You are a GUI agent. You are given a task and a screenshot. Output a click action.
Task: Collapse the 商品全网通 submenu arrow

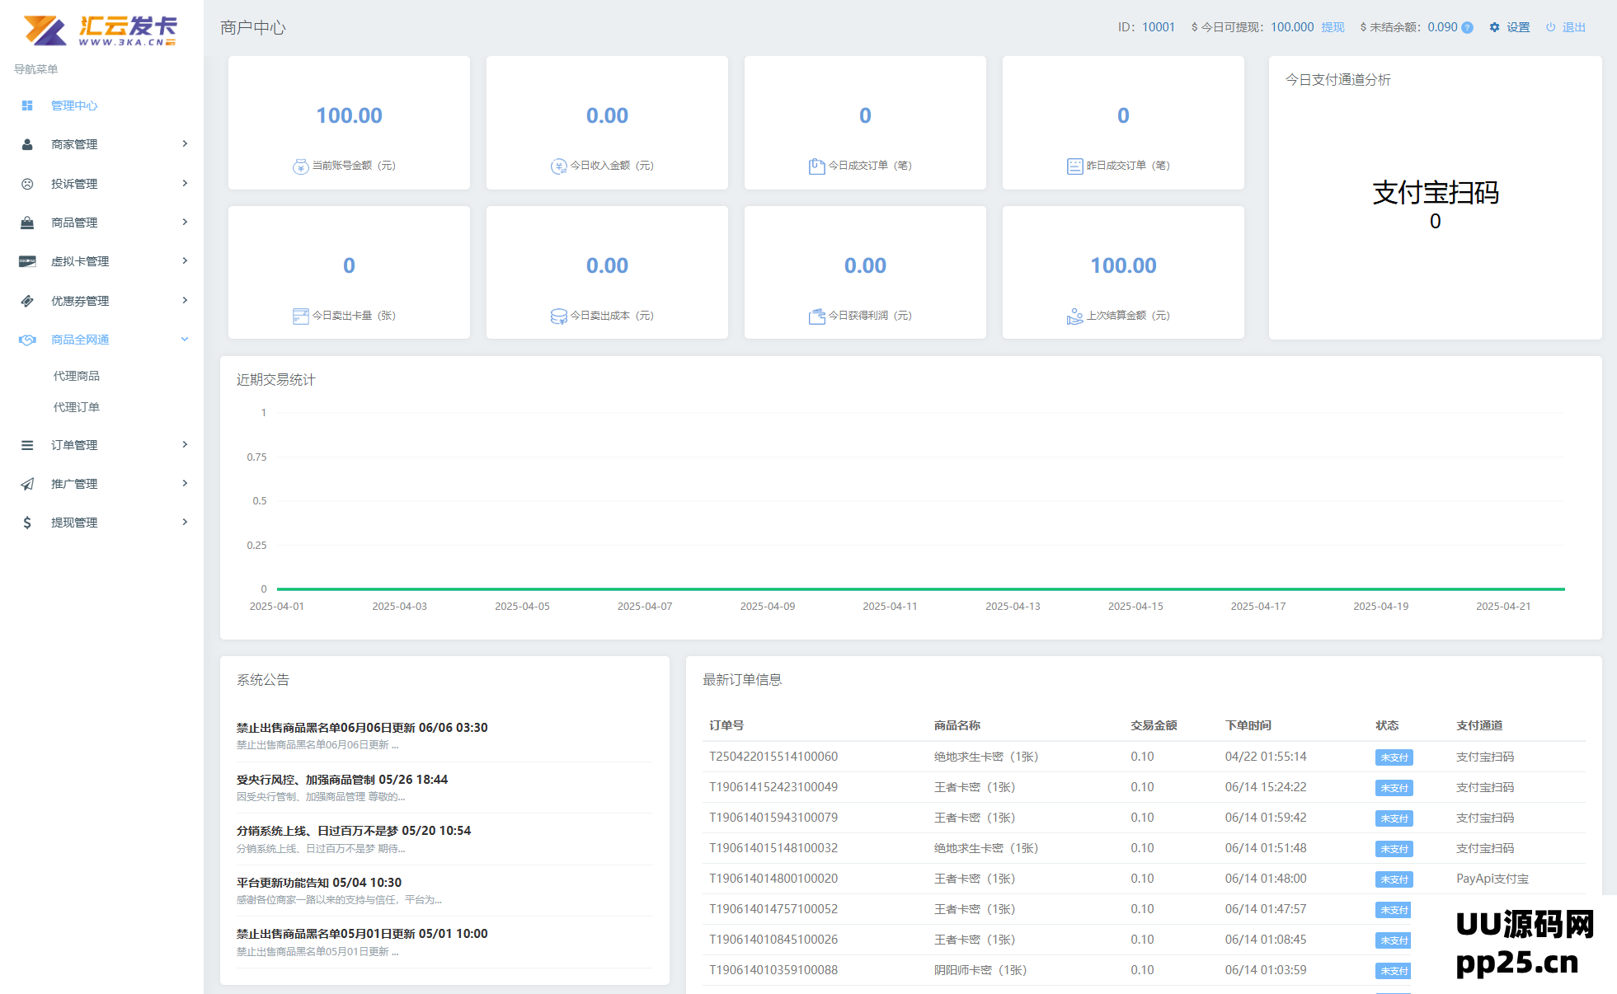tap(185, 340)
